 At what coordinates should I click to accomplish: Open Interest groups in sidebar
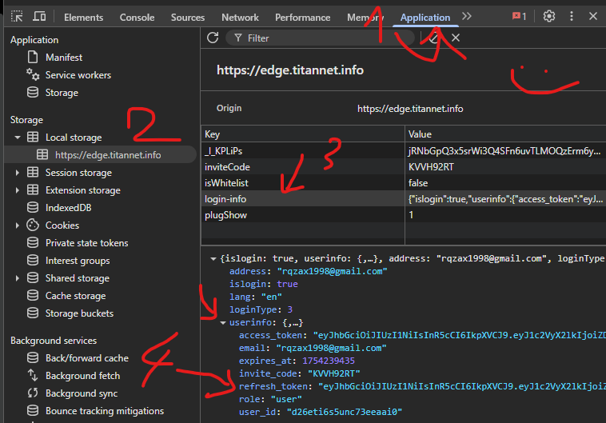pos(78,261)
